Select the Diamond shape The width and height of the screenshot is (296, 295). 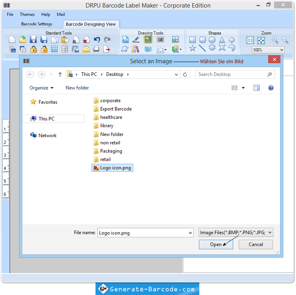(x=232, y=40)
